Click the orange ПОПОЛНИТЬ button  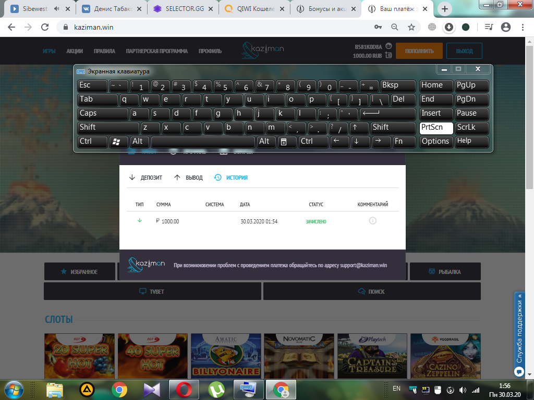[x=419, y=51]
